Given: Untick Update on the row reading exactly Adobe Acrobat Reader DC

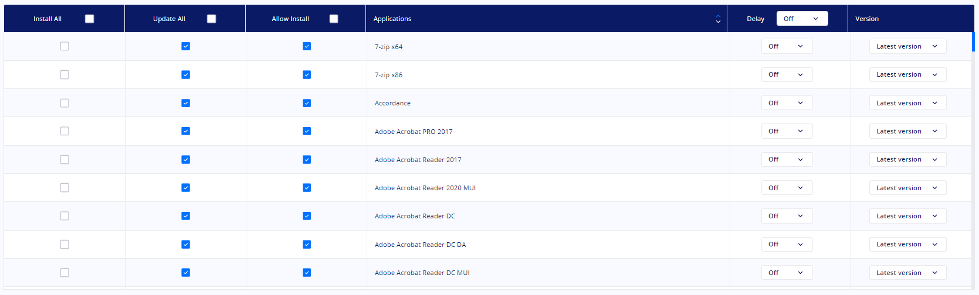Looking at the screenshot, I should (x=185, y=216).
